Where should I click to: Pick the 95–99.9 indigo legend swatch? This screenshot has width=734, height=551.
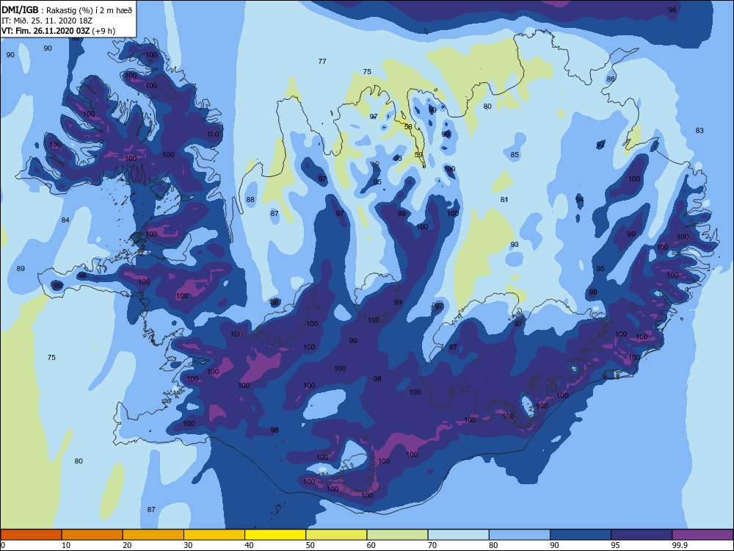point(642,535)
